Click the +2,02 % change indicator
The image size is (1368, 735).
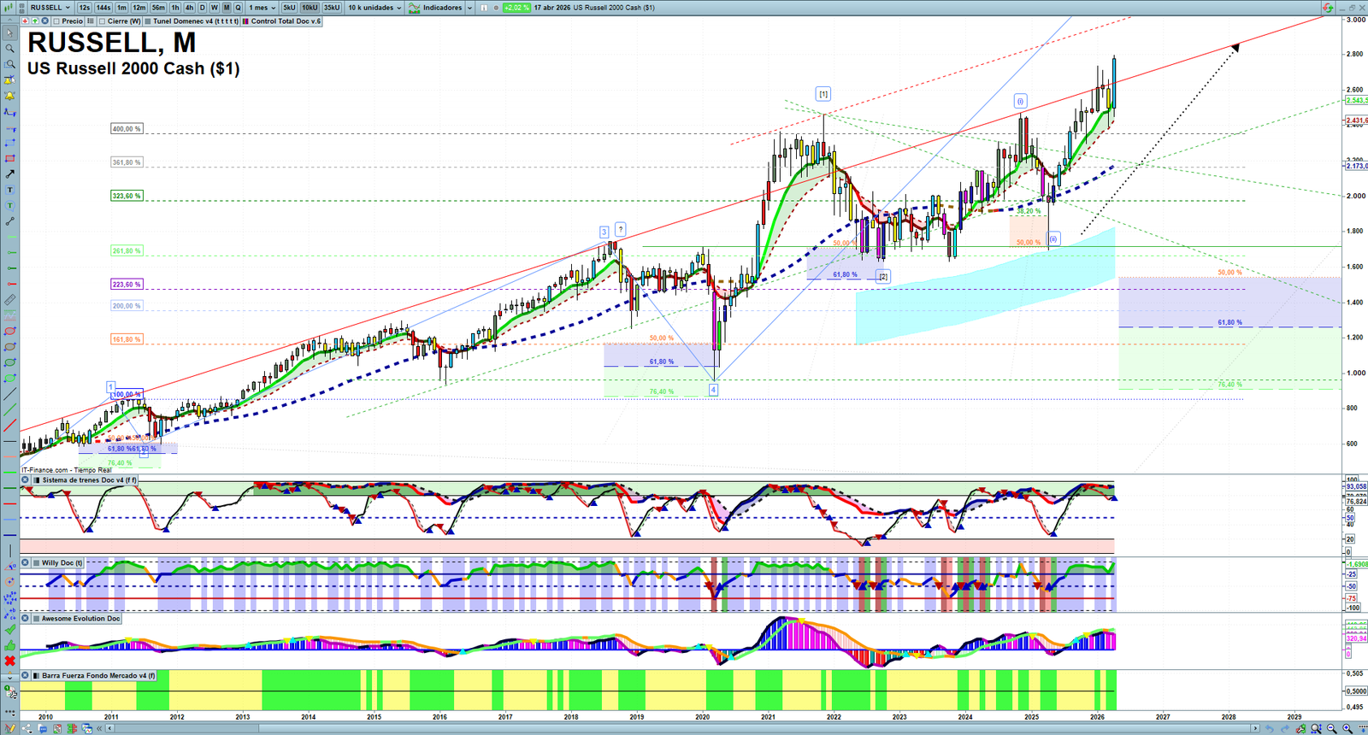516,8
